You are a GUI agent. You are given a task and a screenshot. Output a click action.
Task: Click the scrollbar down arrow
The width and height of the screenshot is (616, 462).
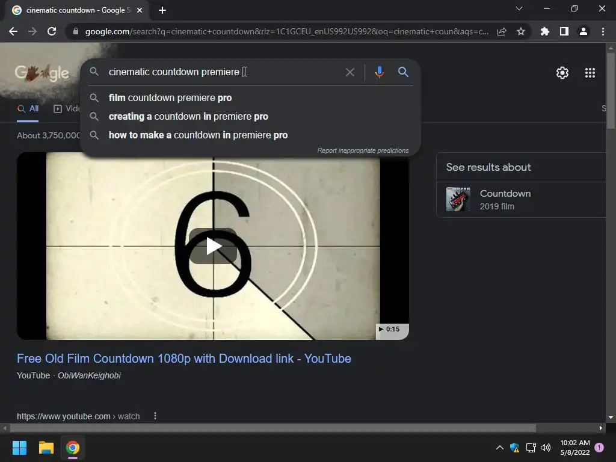[x=611, y=417]
